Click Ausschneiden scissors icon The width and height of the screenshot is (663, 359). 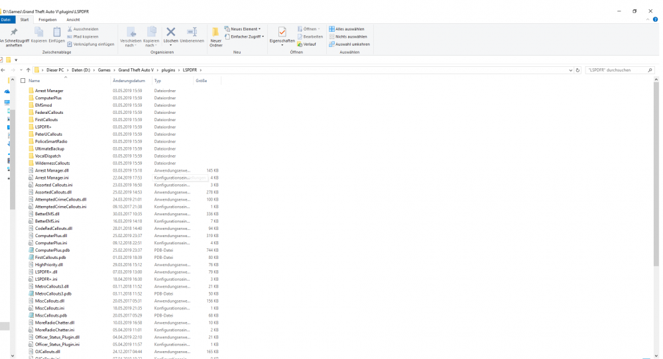tap(70, 29)
